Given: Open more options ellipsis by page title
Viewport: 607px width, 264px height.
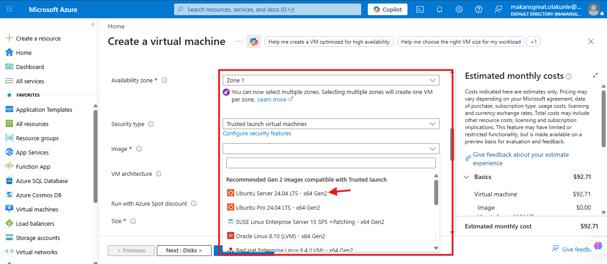Looking at the screenshot, I should [x=240, y=41].
